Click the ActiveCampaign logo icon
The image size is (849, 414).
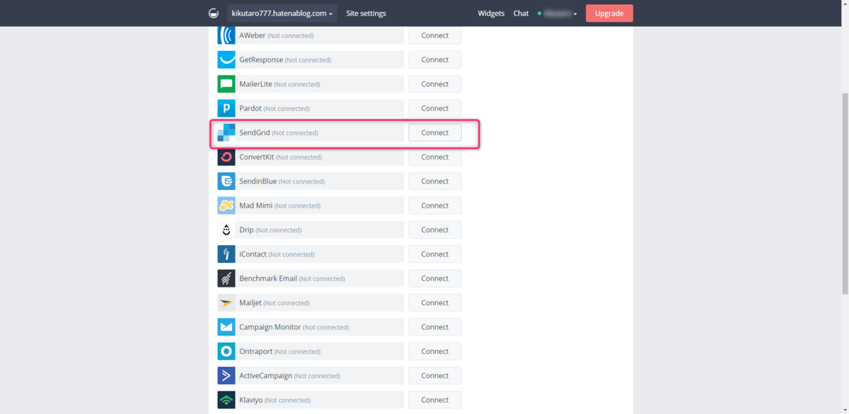coord(226,376)
